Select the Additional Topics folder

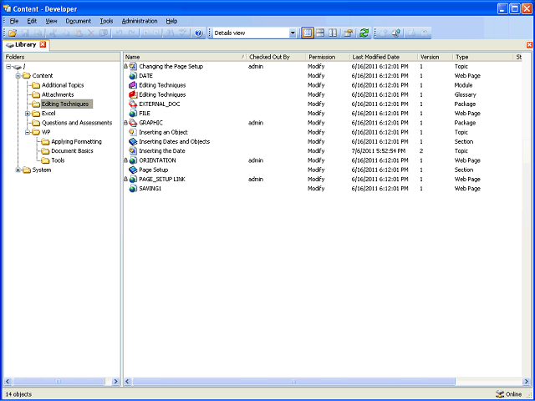(x=63, y=85)
